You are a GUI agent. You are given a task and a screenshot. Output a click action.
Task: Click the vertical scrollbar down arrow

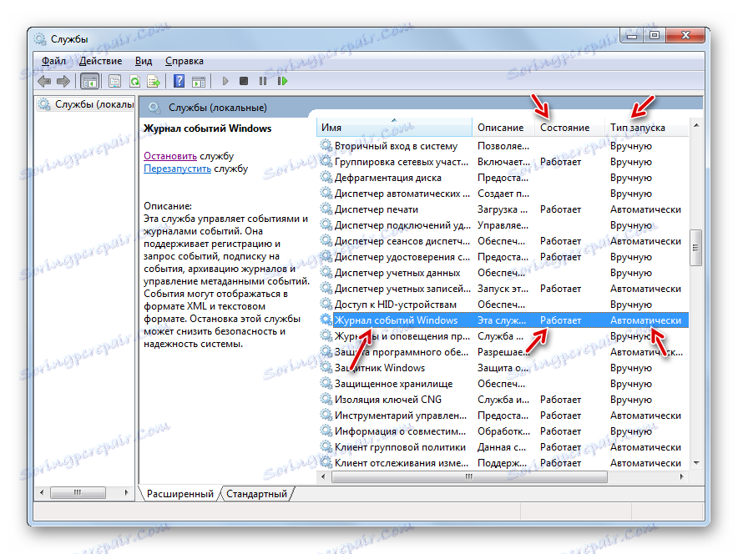pyautogui.click(x=696, y=463)
